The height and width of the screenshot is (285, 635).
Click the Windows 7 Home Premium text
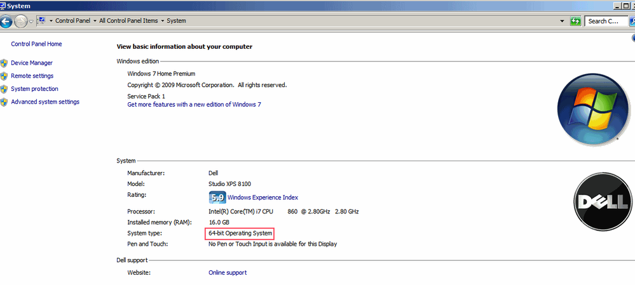pyautogui.click(x=161, y=74)
